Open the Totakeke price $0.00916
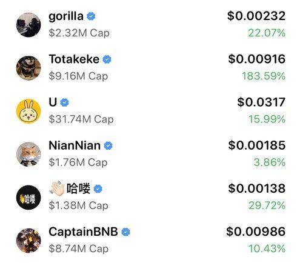The width and height of the screenshot is (303, 263). point(257,59)
